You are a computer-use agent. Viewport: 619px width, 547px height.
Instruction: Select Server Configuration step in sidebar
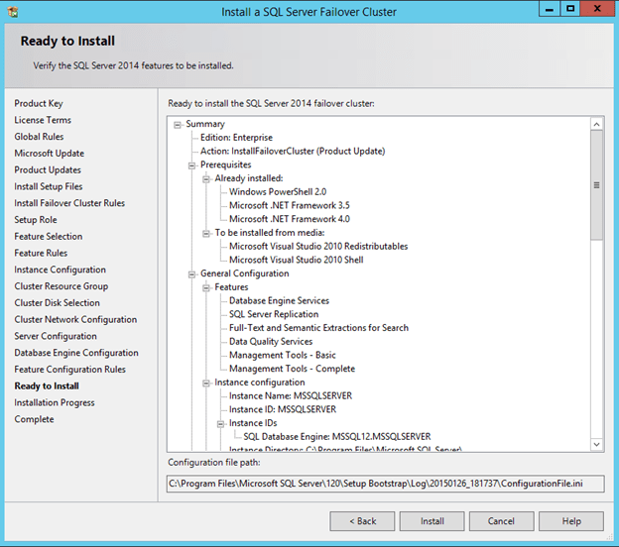(56, 336)
